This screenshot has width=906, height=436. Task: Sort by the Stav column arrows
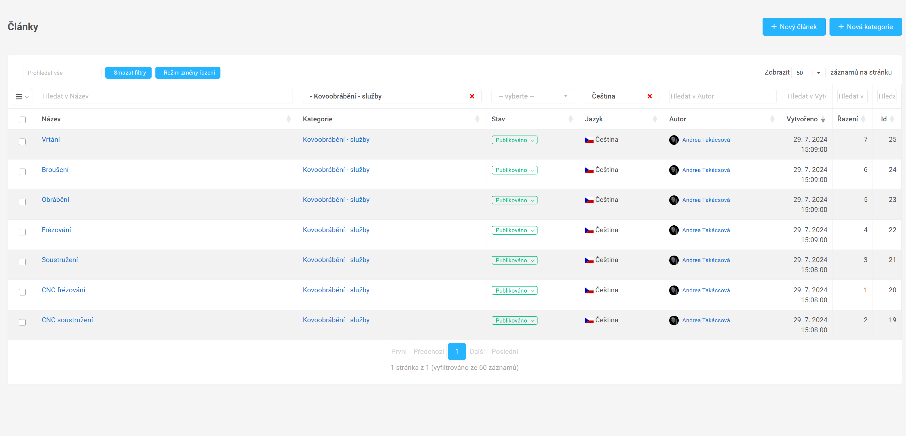click(x=570, y=119)
